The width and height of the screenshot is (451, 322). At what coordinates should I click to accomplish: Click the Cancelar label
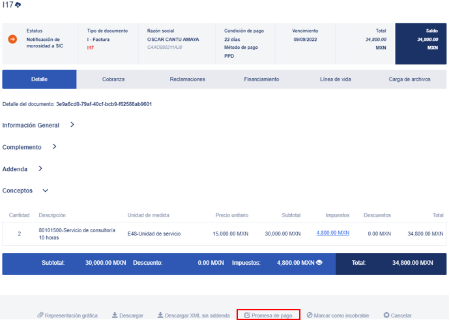pos(401,315)
